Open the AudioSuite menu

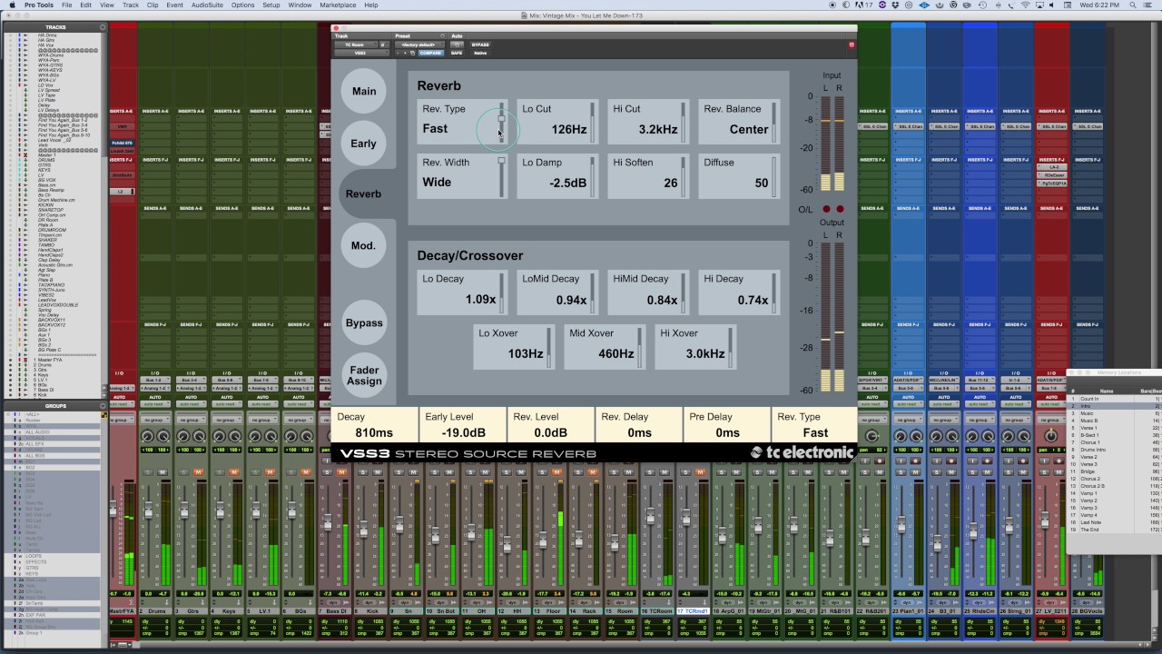[x=207, y=5]
